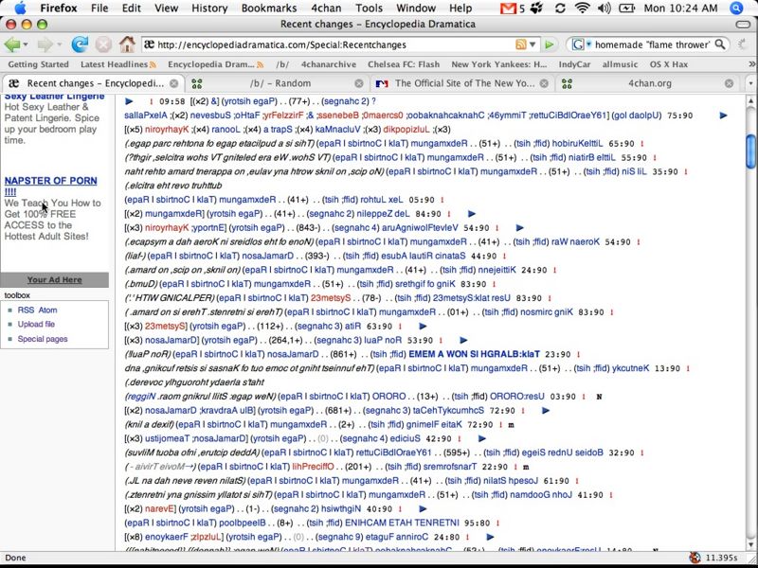The height and width of the screenshot is (568, 758).
Task: Open the Gmail notifier in menu bar
Action: pos(510,9)
